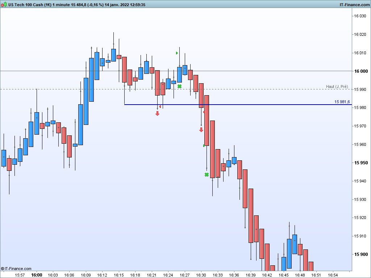This screenshot has width=371, height=278.
Task: Click the red down arrow near 15 968
Action: pyautogui.click(x=201, y=130)
